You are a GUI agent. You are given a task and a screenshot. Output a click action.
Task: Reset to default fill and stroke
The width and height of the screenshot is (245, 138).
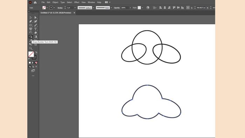click(x=29, y=59)
